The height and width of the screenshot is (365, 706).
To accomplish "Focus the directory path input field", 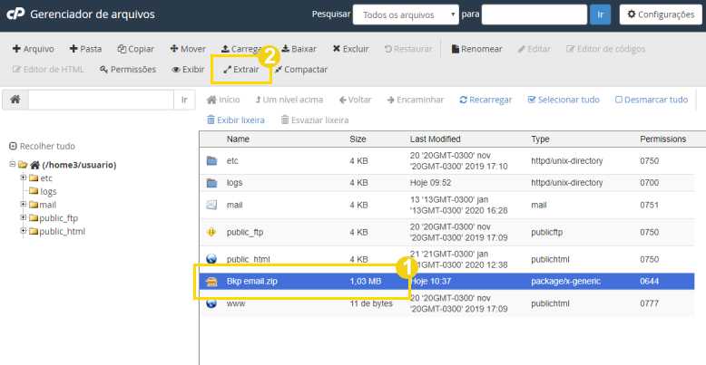I will click(101, 100).
